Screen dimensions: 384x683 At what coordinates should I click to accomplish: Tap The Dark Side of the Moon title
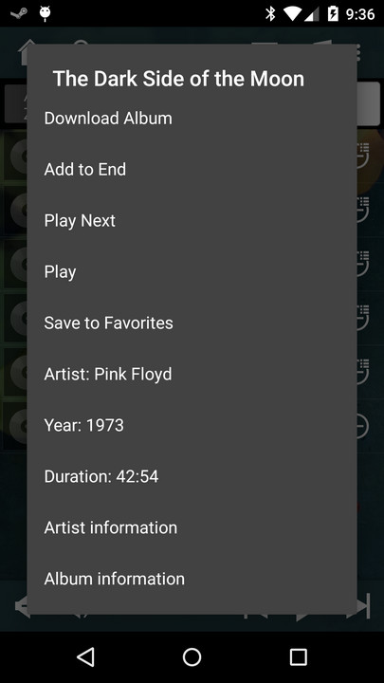point(178,79)
